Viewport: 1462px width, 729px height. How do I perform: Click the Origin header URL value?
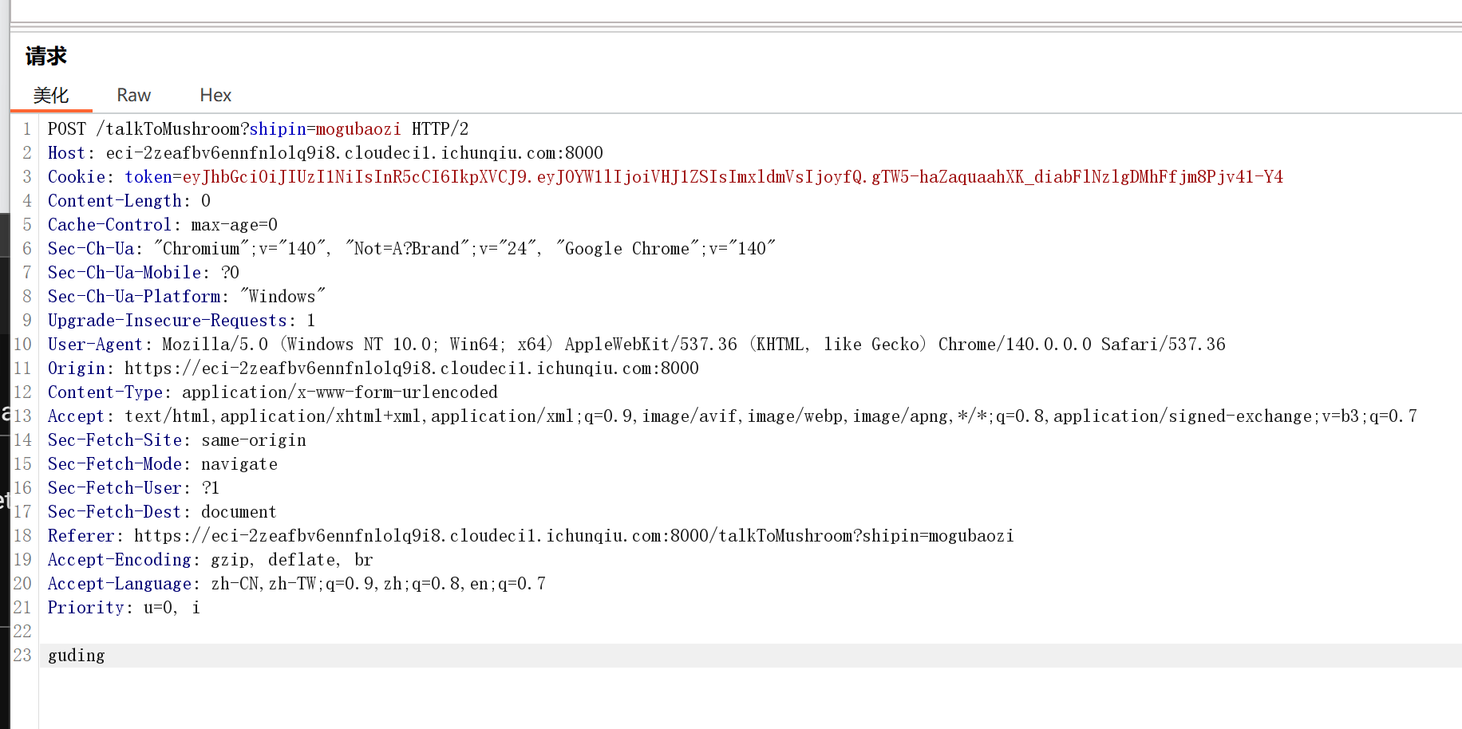[412, 368]
